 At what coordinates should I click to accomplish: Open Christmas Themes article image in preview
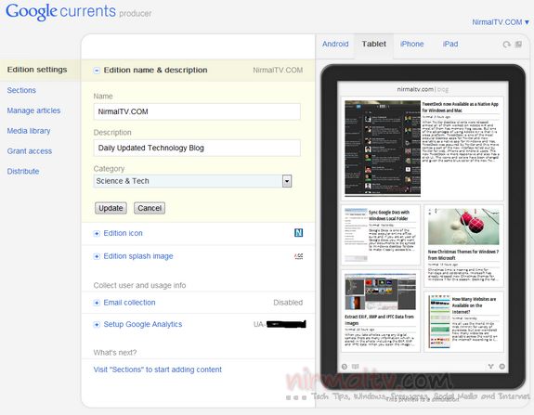click(x=463, y=227)
